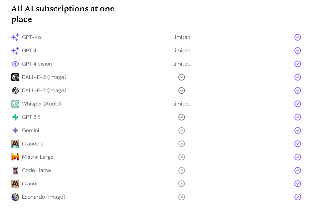
Task: Click the Gemini star icon
Action: point(15,130)
